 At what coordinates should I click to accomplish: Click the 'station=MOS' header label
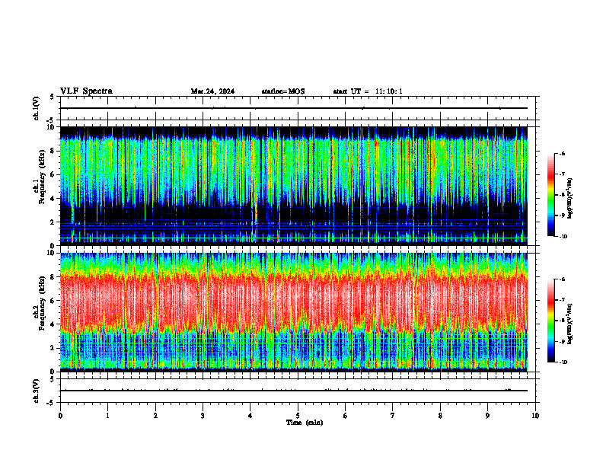point(283,91)
